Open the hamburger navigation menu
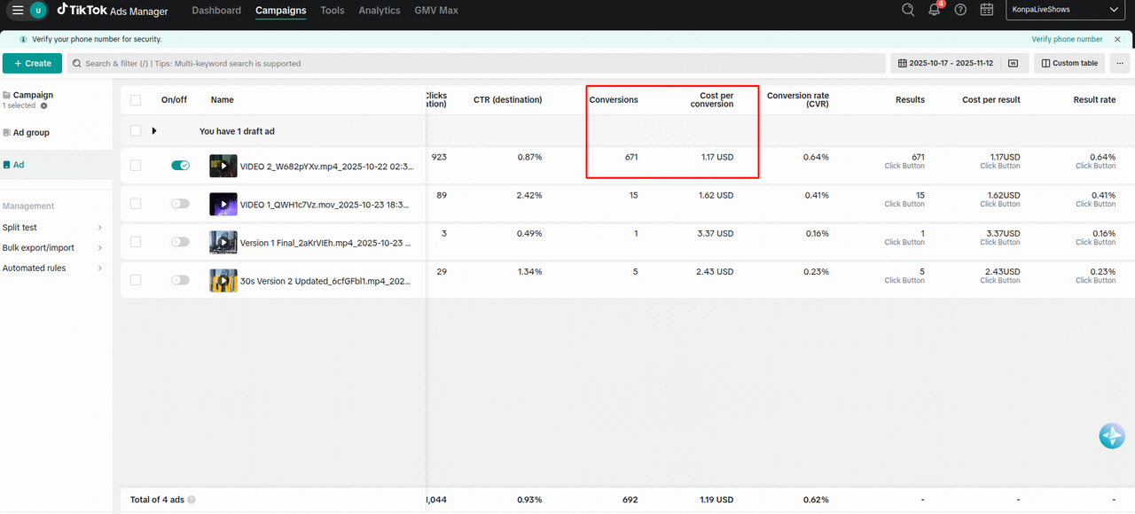The height and width of the screenshot is (514, 1135). point(18,11)
